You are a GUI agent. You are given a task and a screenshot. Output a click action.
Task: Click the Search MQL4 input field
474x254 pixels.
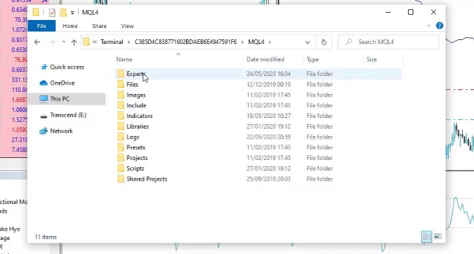[389, 42]
